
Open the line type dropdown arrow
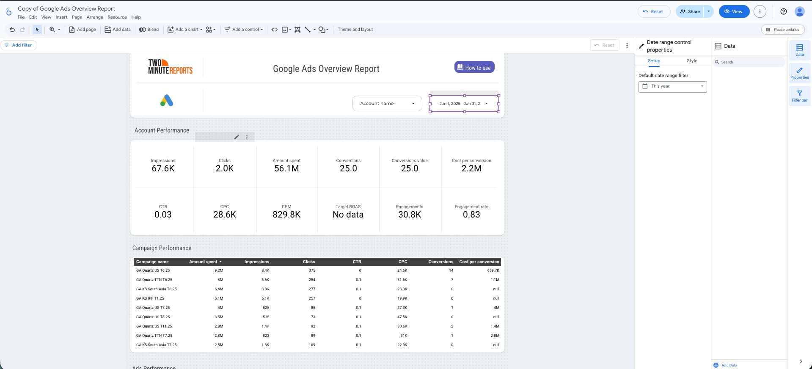(314, 30)
